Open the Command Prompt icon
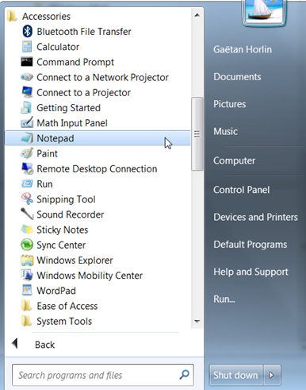306x390 pixels. 27,62
